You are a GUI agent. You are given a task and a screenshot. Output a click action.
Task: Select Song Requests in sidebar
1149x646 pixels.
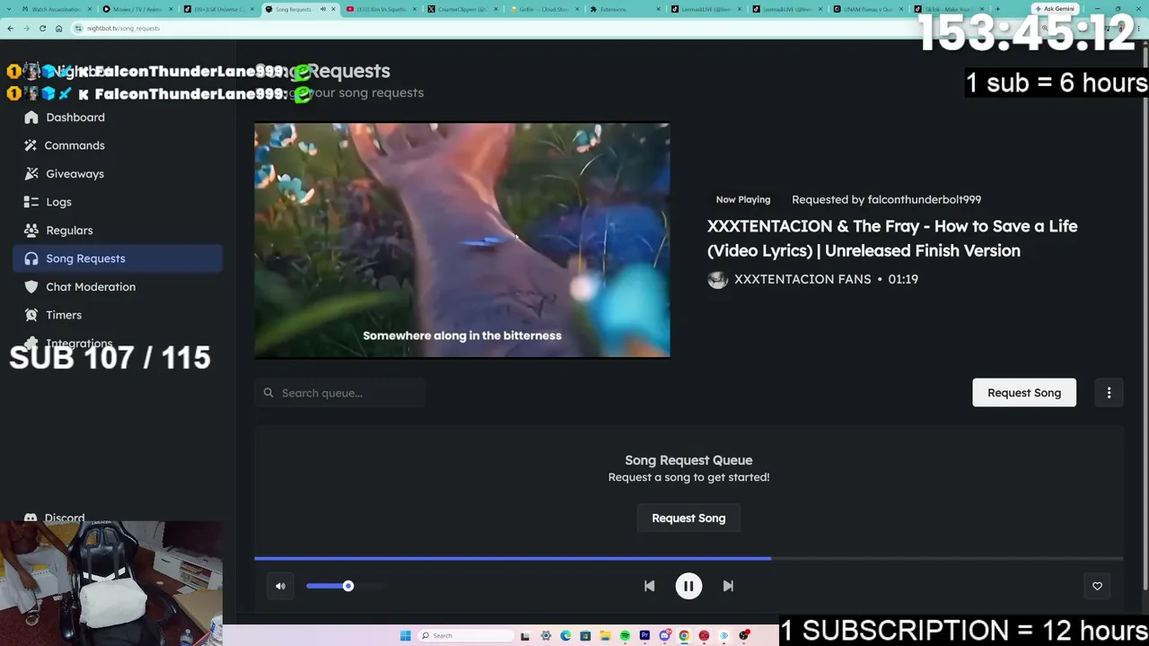[x=118, y=258]
